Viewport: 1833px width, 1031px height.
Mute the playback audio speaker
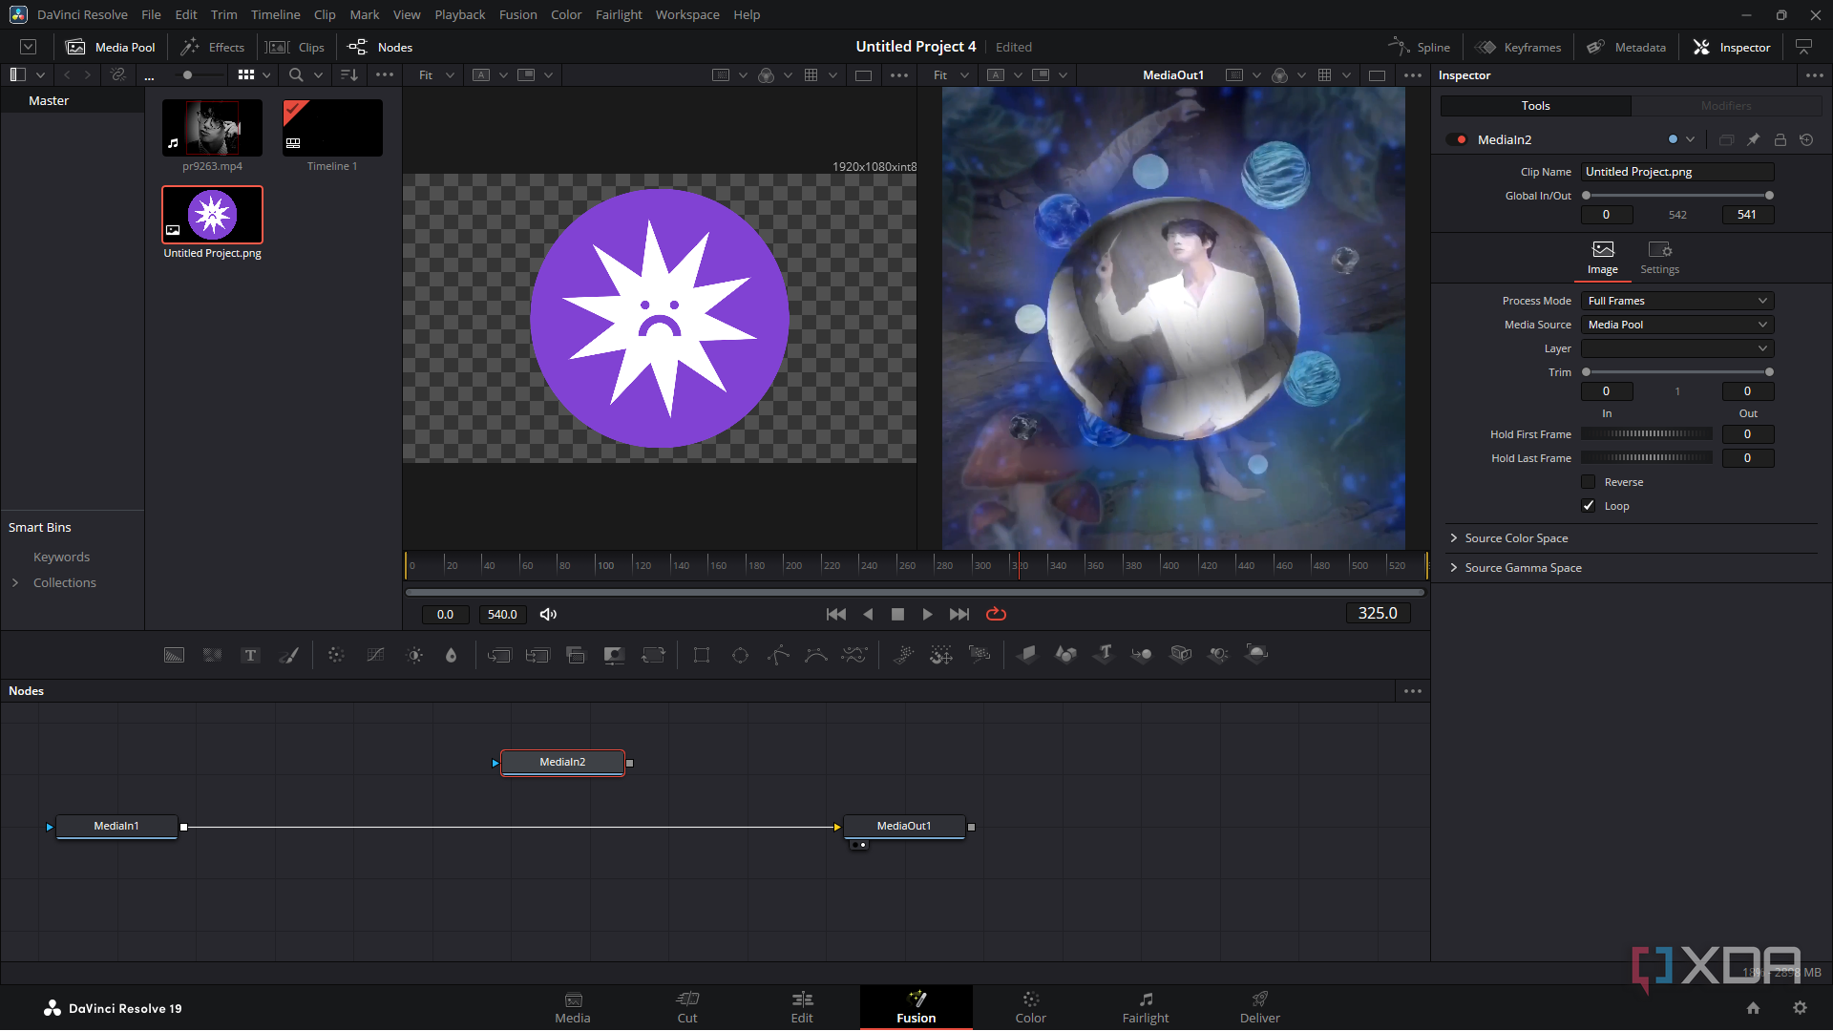click(548, 615)
